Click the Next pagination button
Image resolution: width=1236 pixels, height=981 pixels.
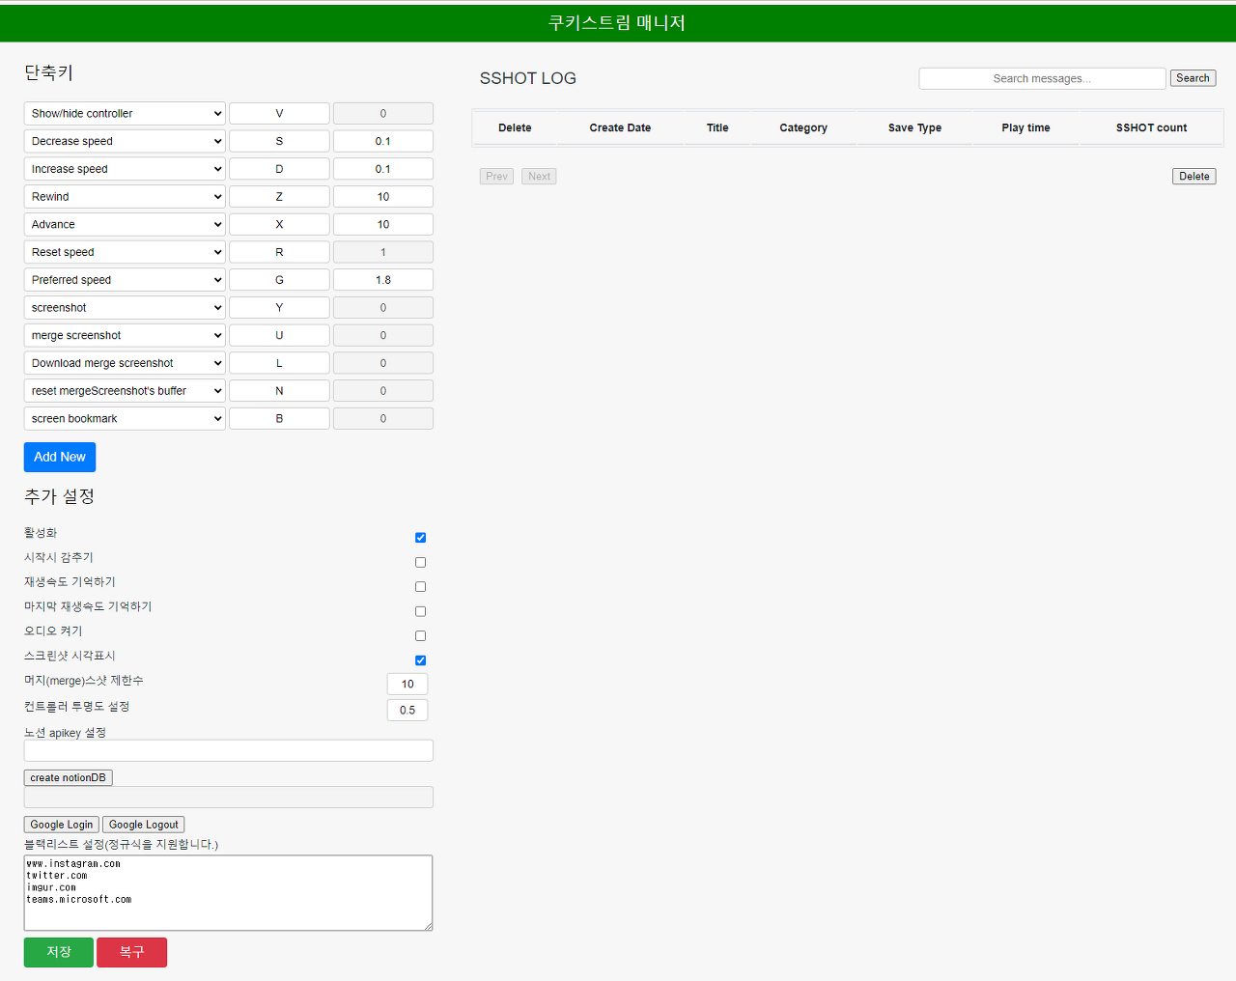[539, 177]
